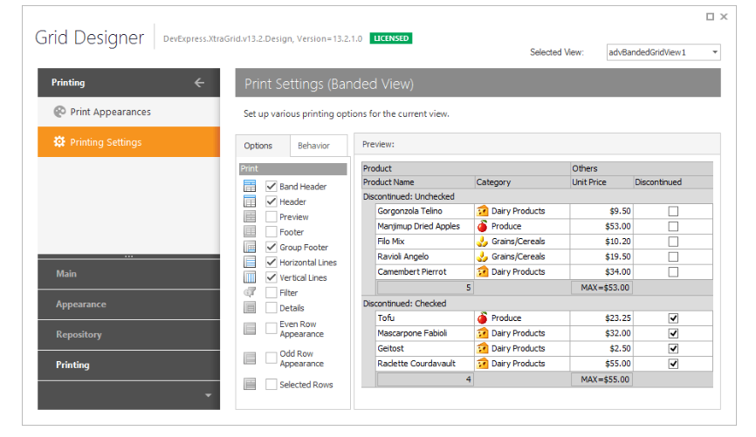Check the Selected Rows checkbox

(271, 384)
